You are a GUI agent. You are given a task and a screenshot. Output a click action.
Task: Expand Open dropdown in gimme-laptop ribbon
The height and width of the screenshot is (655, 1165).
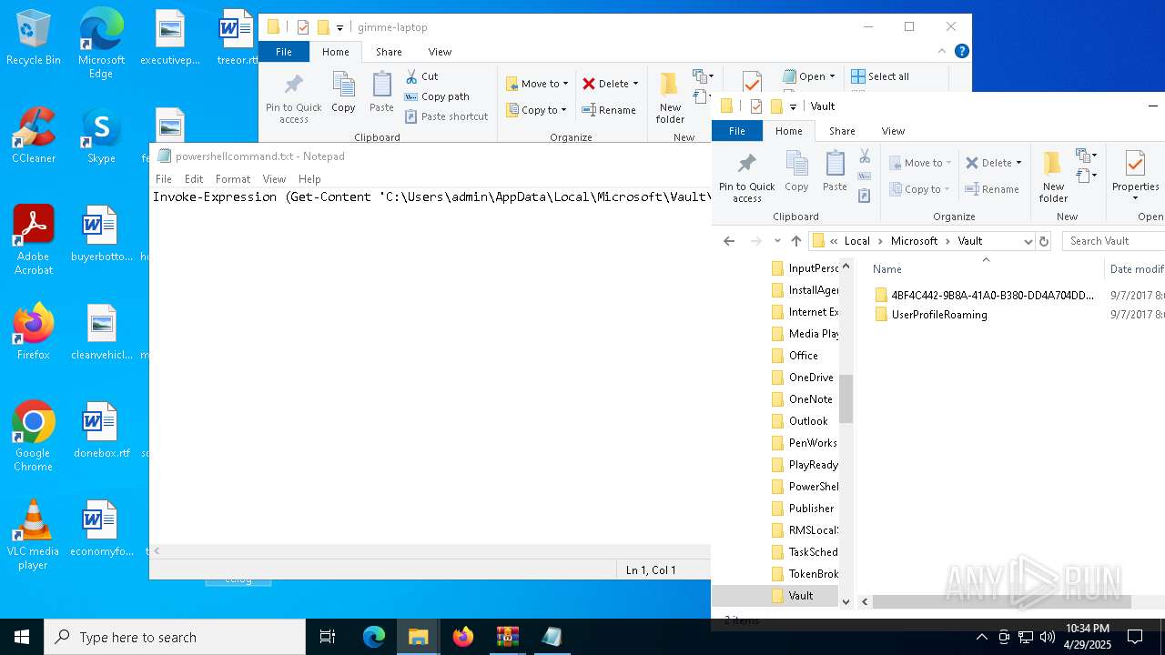tap(832, 76)
